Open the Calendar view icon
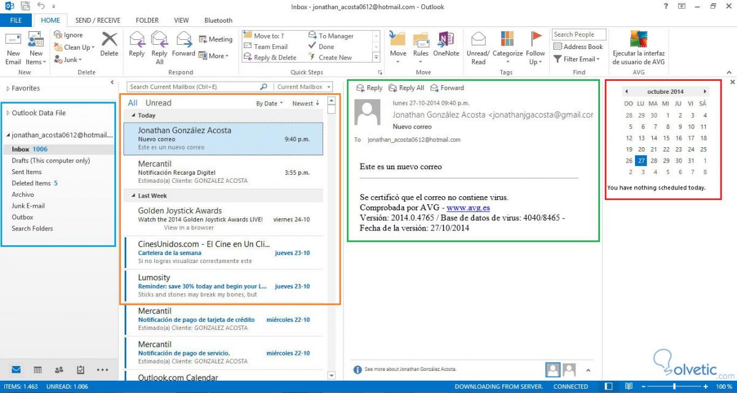737x393 pixels. 37,370
